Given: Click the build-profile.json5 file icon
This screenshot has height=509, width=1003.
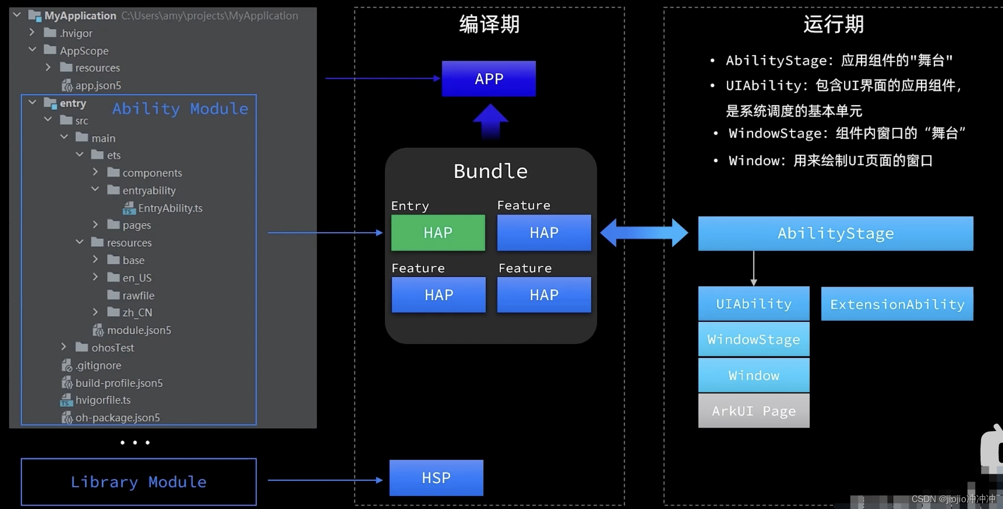Looking at the screenshot, I should [x=67, y=383].
